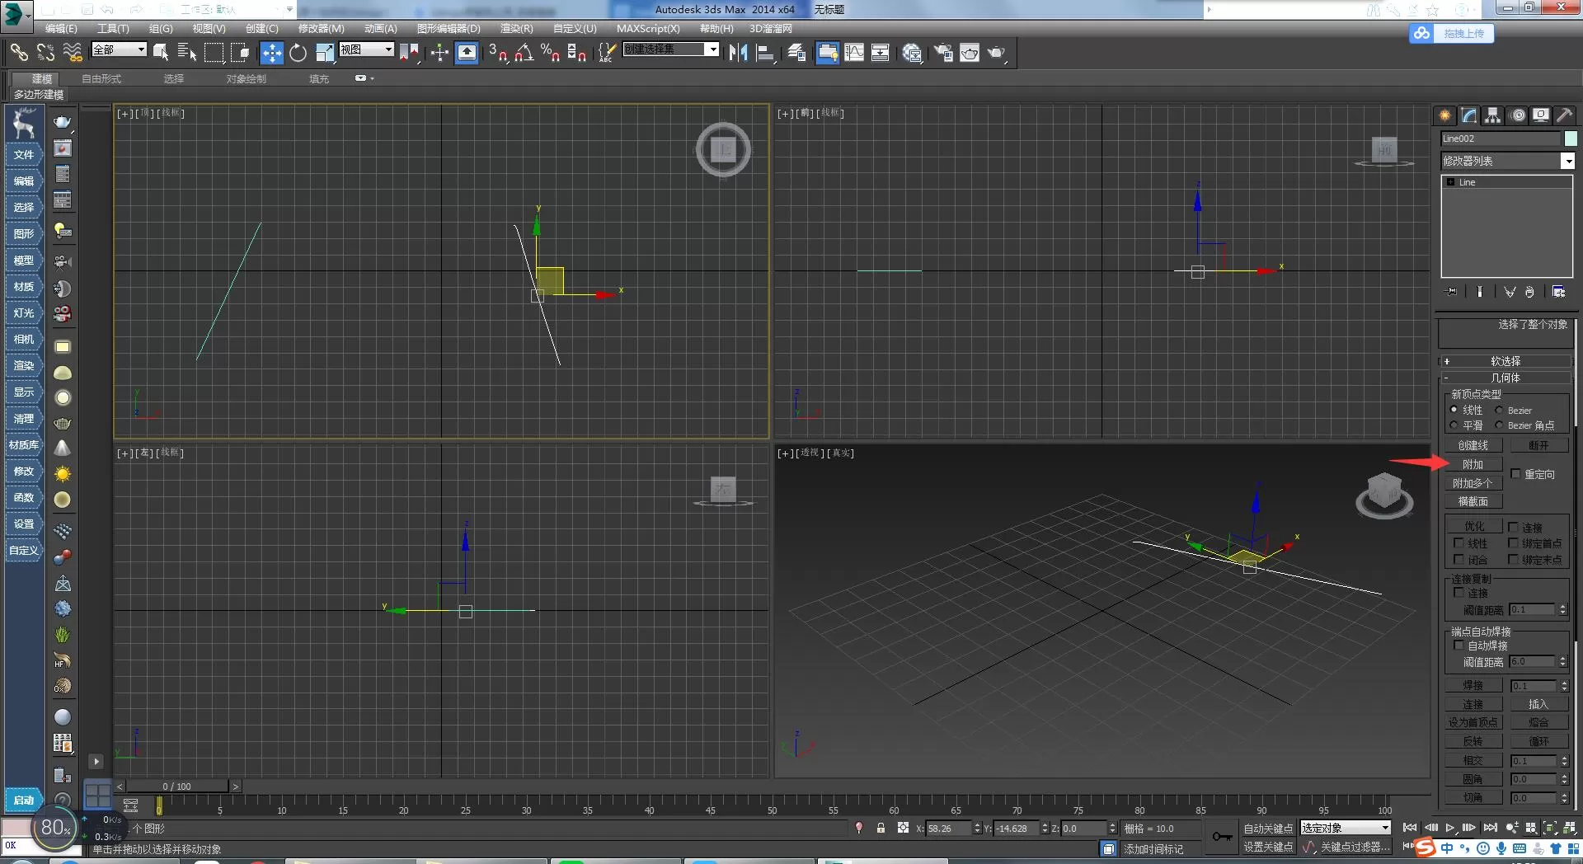This screenshot has height=864, width=1583.
Task: Click the 创建线 button
Action: click(1473, 445)
